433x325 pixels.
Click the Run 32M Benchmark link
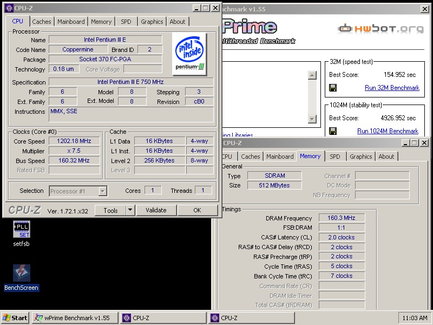392,88
